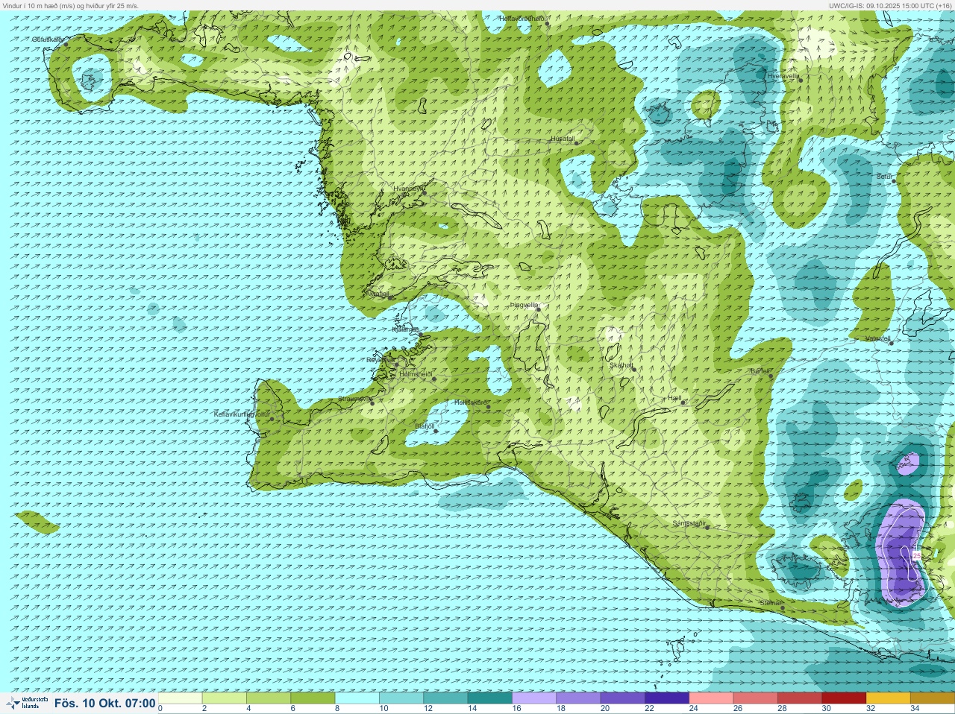This screenshot has width=955, height=714.
Task: Click the legend tick label '16'
Action: pyautogui.click(x=516, y=709)
